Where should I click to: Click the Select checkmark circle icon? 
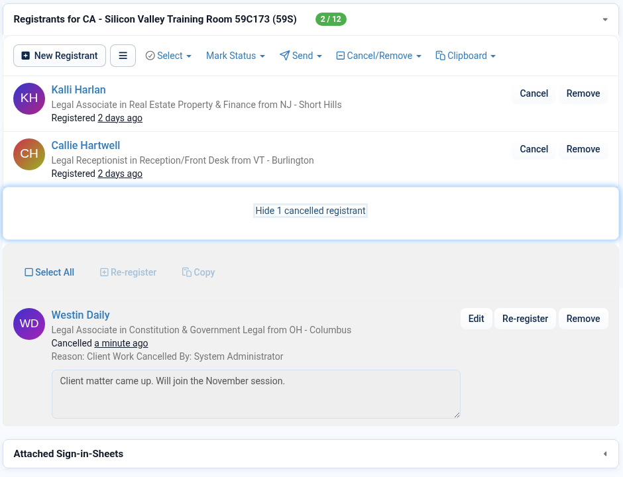(x=150, y=56)
